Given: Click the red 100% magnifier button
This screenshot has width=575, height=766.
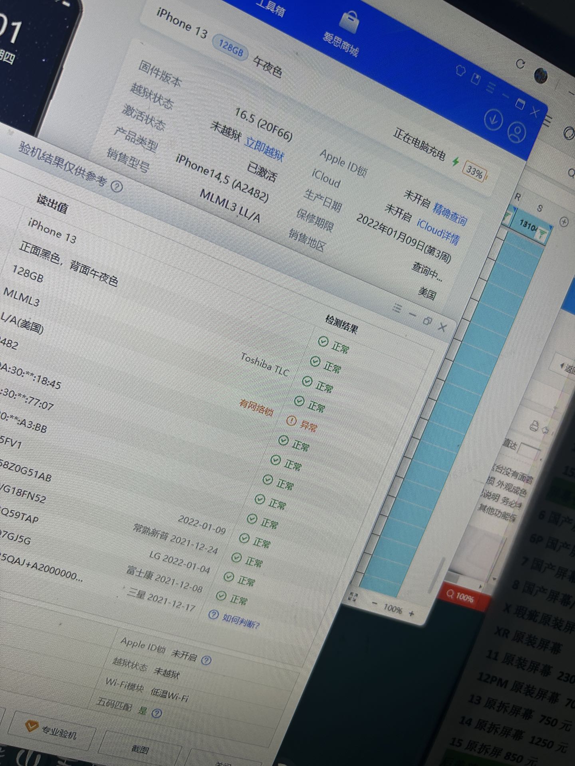Looking at the screenshot, I should tap(460, 596).
